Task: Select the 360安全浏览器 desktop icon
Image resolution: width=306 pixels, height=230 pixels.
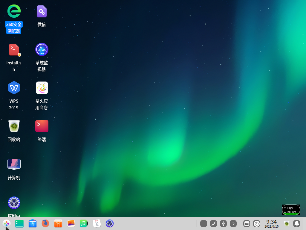Action: [x=14, y=12]
